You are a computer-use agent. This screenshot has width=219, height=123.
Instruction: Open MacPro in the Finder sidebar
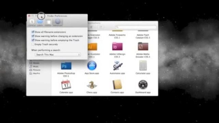35,73
